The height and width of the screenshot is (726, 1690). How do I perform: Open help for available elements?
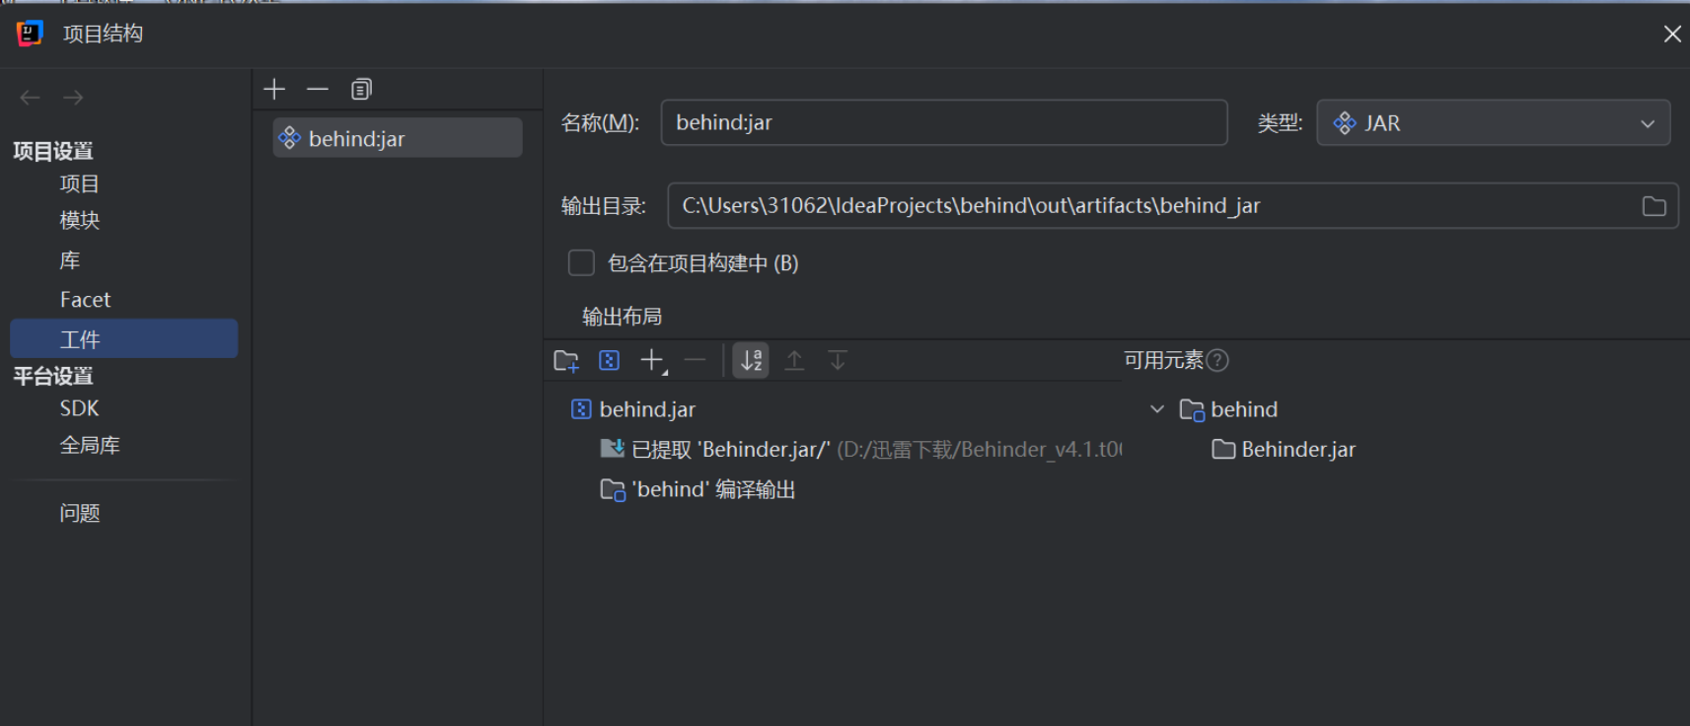[1217, 361]
